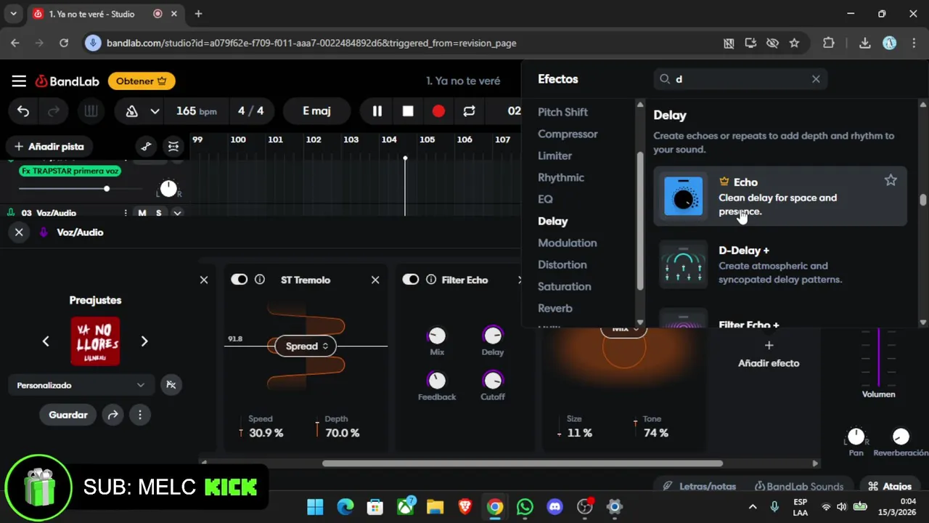
Task: Click the effects search input
Action: [x=740, y=79]
